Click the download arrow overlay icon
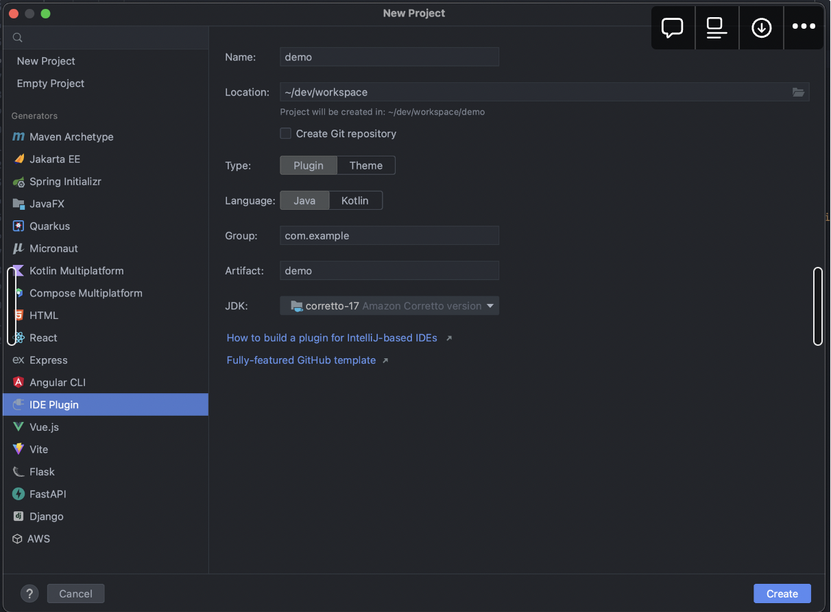The image size is (831, 612). [762, 27]
